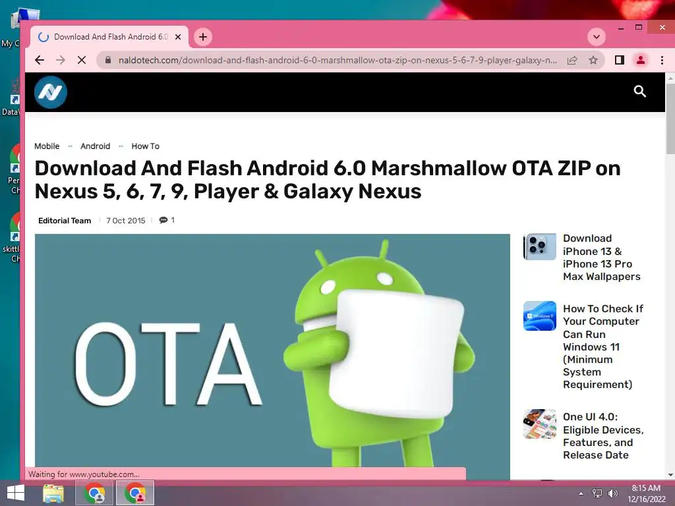Open How To Check Windows 11 link

point(603,347)
